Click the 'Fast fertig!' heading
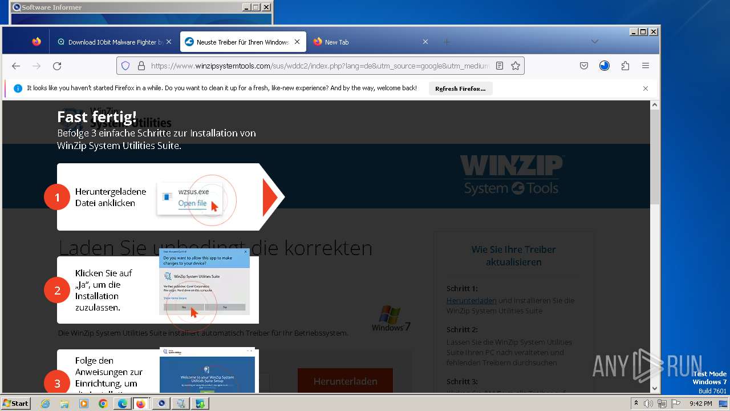The width and height of the screenshot is (730, 411). click(x=97, y=117)
